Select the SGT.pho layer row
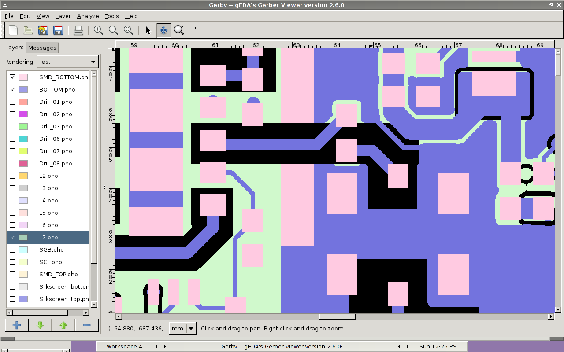Viewport: 564px width, 352px height. tap(51, 262)
